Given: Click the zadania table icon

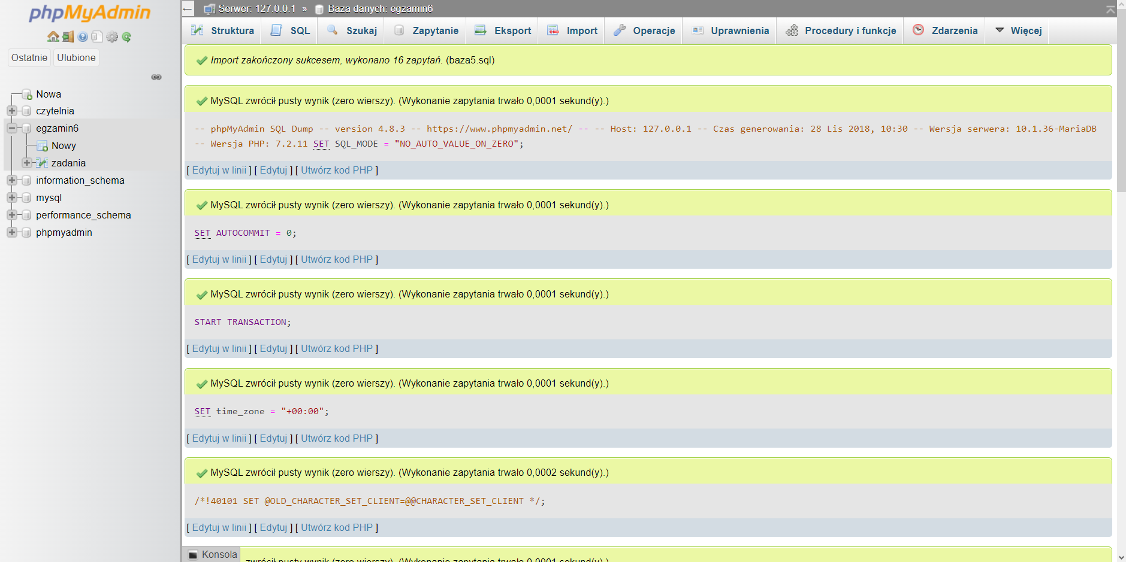Looking at the screenshot, I should pyautogui.click(x=42, y=163).
